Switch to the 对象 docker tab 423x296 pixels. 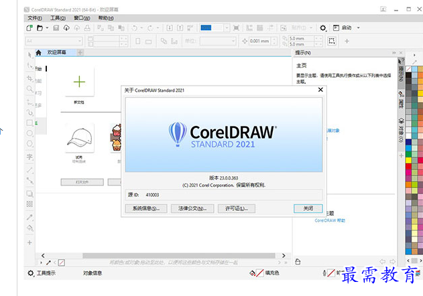(401, 130)
